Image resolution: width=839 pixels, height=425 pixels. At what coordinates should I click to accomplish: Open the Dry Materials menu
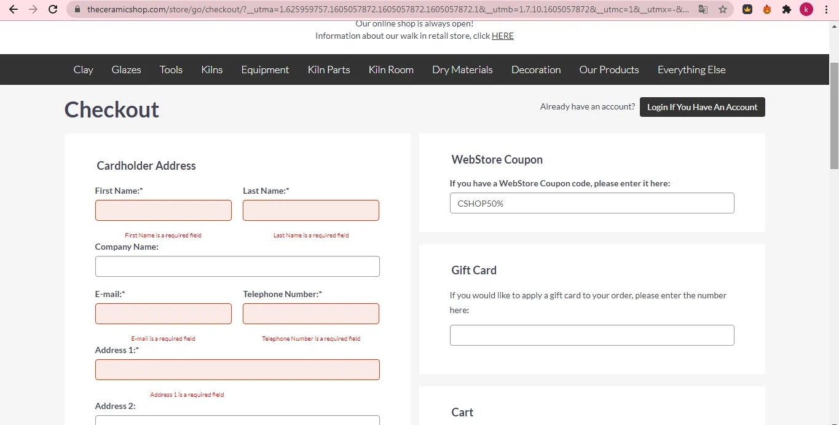pos(462,70)
